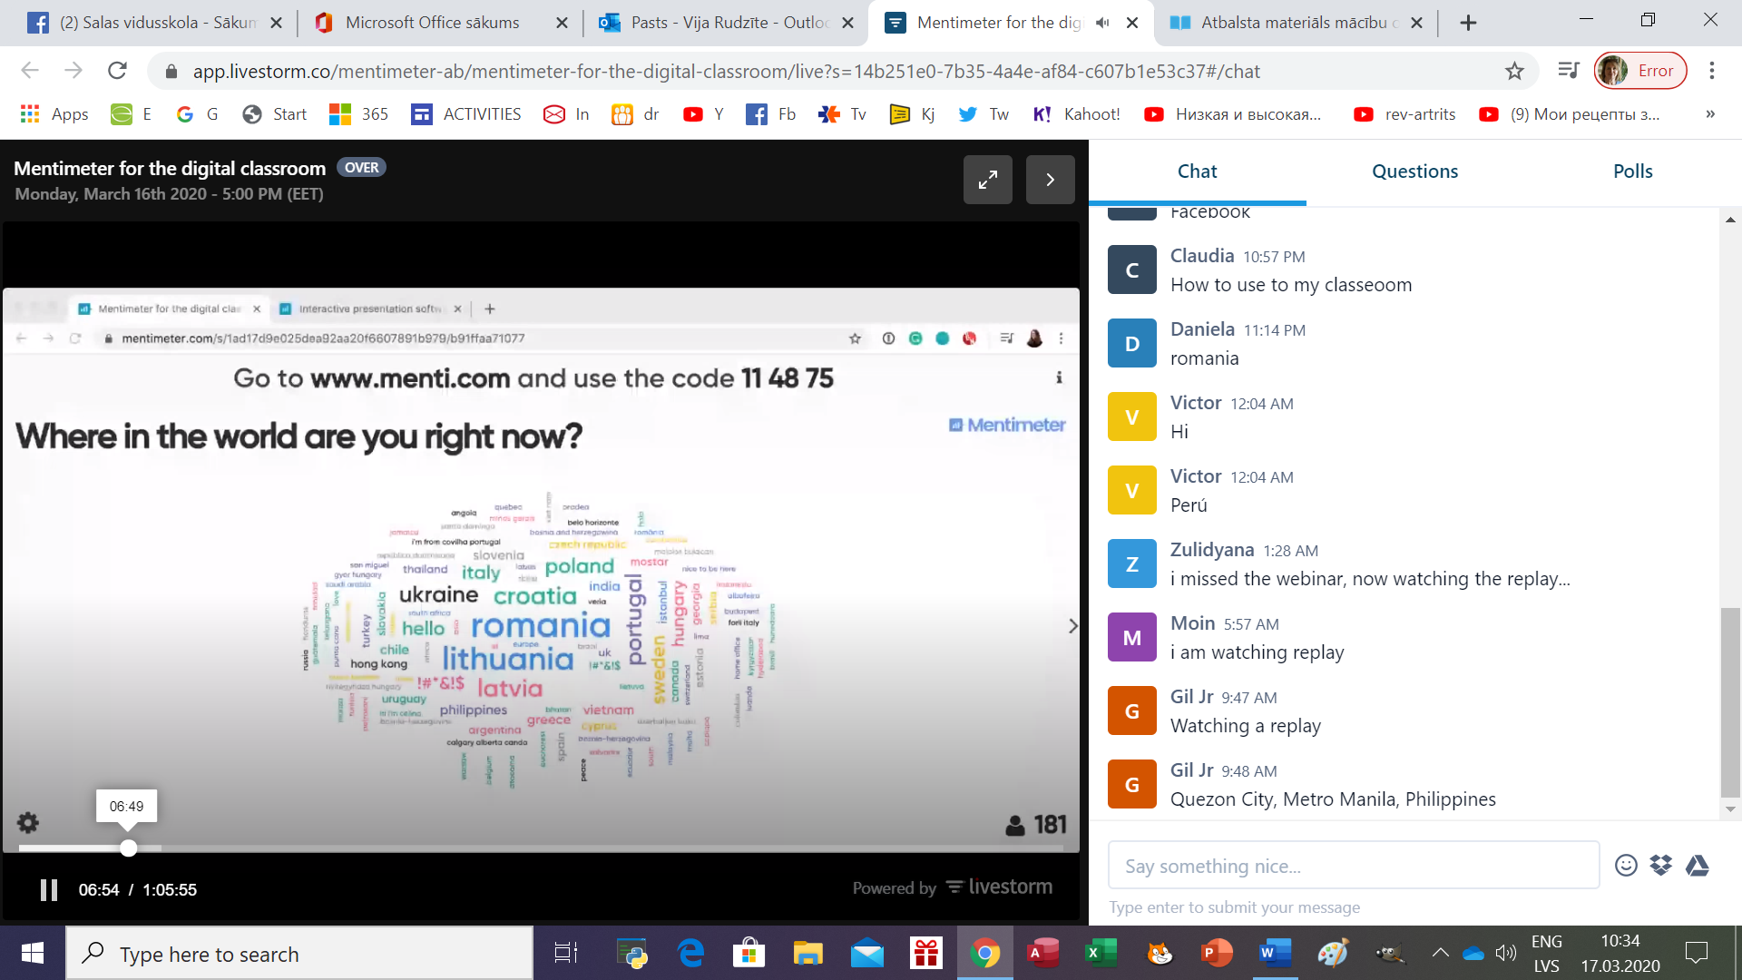Open PowerPoint from the taskbar
Image resolution: width=1742 pixels, height=980 pixels.
[x=1216, y=953]
